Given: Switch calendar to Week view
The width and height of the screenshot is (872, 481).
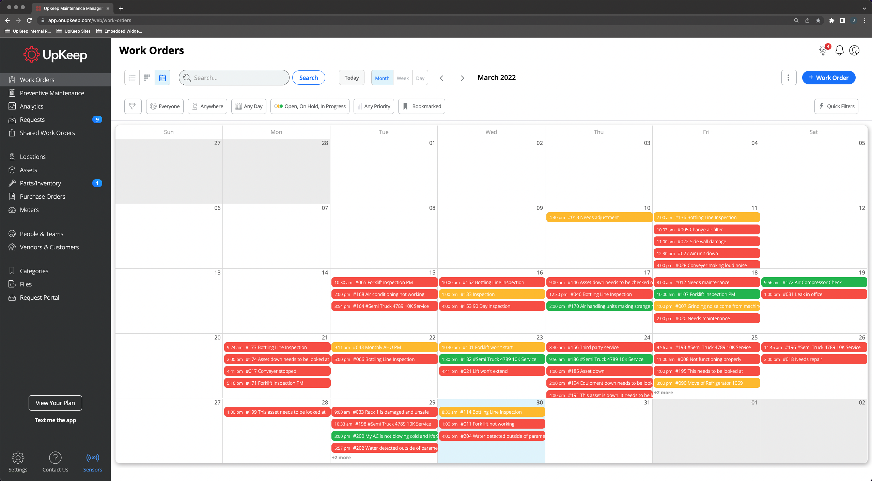Looking at the screenshot, I should [402, 78].
